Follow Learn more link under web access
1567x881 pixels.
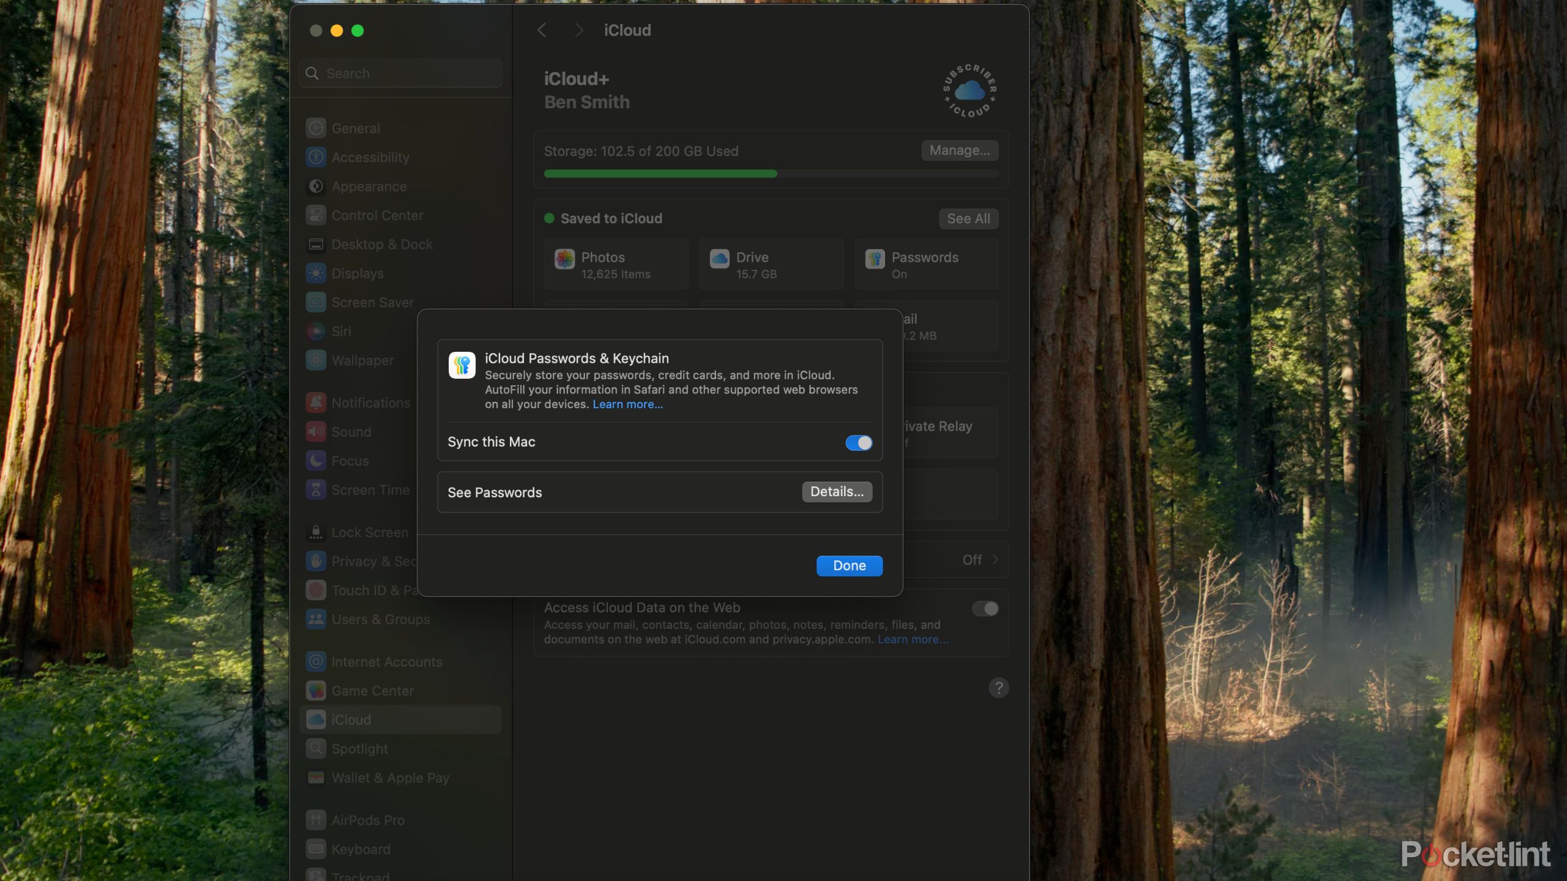[913, 639]
